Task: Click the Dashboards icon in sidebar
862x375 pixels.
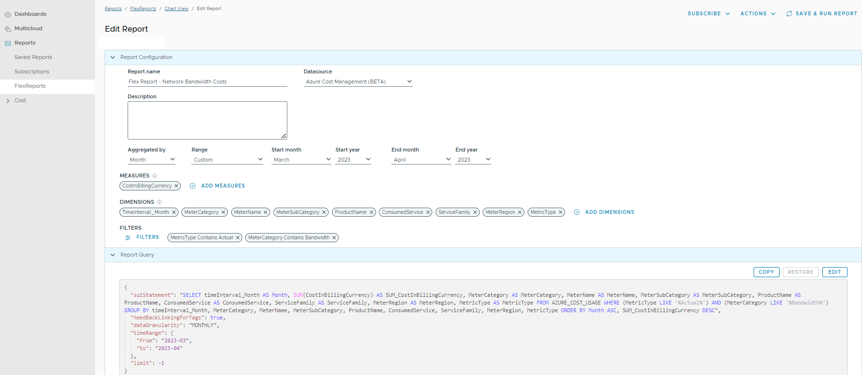Action: 8,14
